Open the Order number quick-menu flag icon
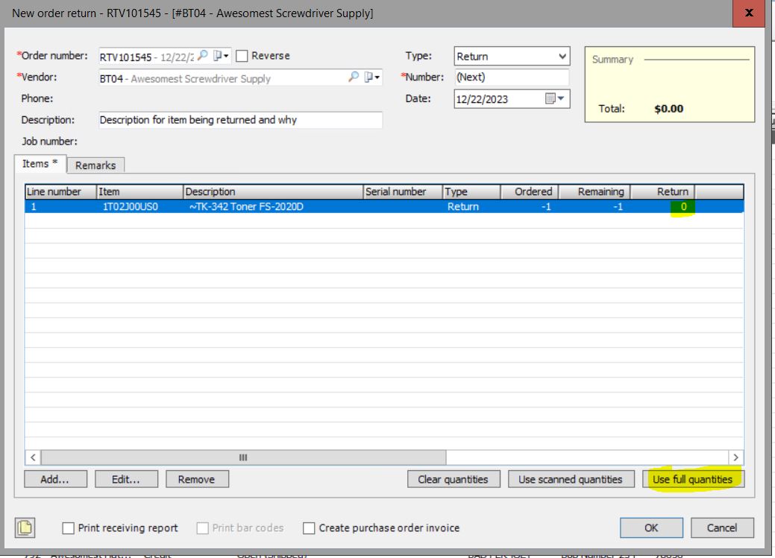The height and width of the screenshot is (558, 775). (221, 56)
